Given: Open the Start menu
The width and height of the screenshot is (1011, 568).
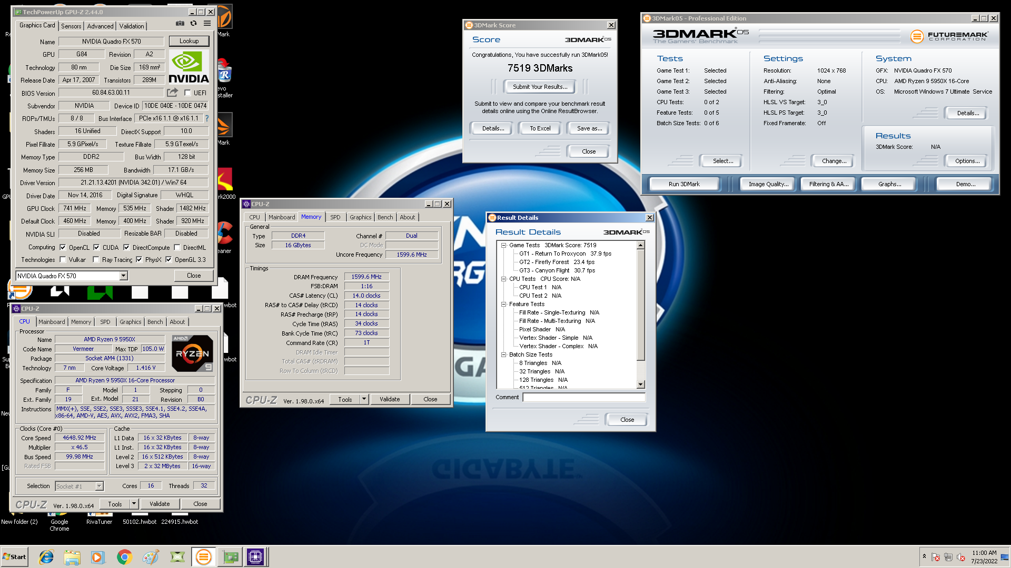Looking at the screenshot, I should pyautogui.click(x=14, y=557).
